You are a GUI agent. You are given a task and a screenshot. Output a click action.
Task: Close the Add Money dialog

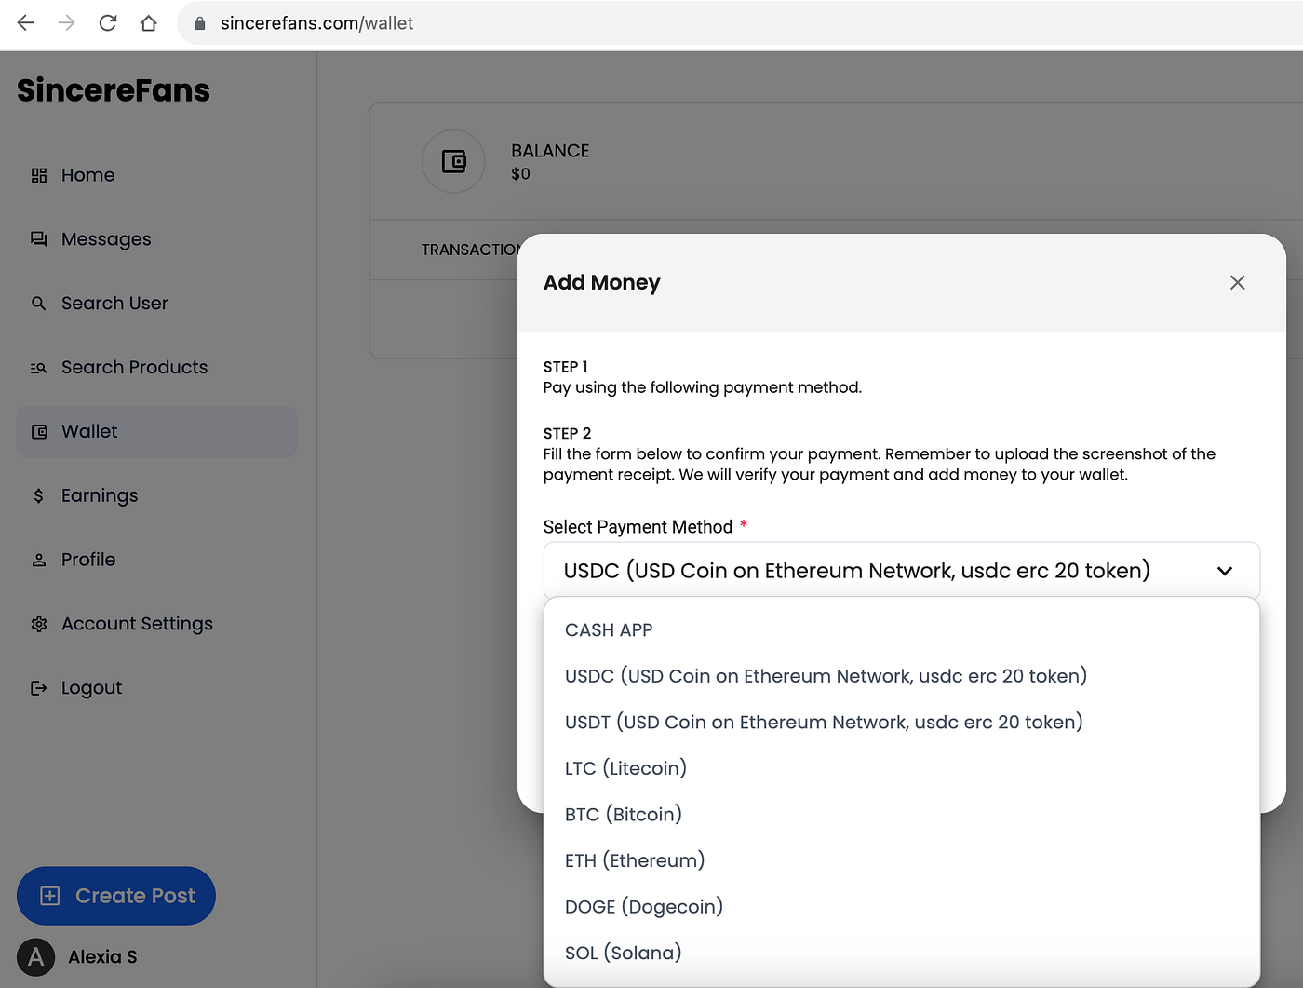(1237, 282)
